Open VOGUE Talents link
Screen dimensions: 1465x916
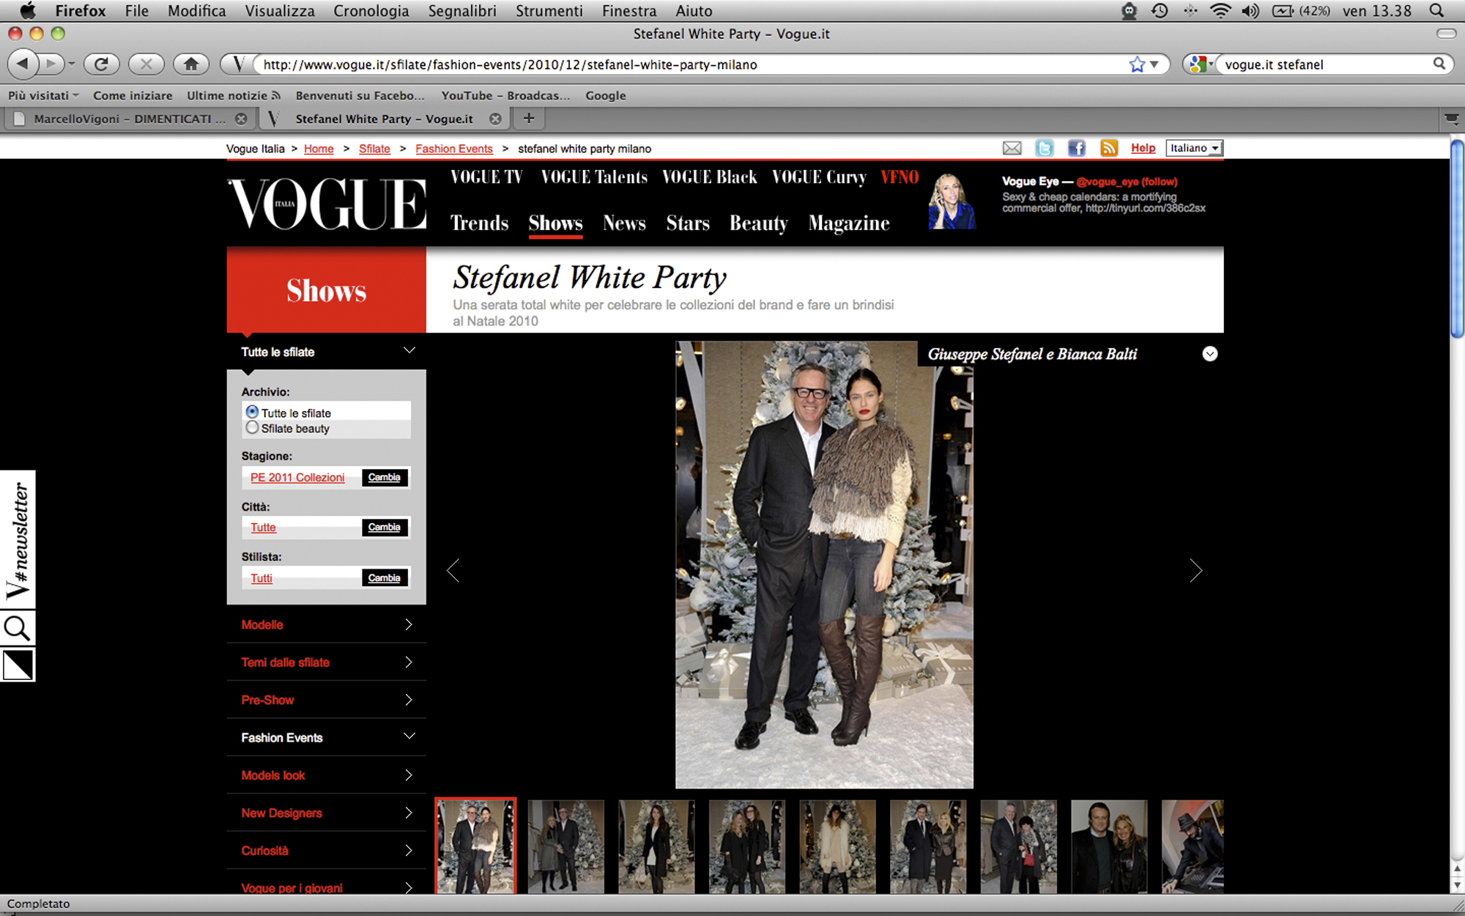[594, 177]
